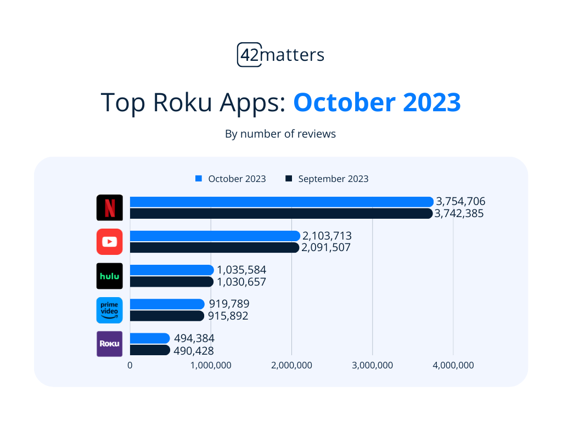
Task: Select Netflix's dark September bar
Action: [x=282, y=214]
